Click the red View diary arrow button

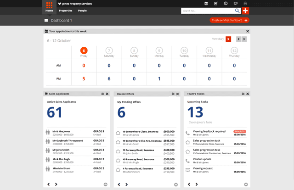(228, 39)
